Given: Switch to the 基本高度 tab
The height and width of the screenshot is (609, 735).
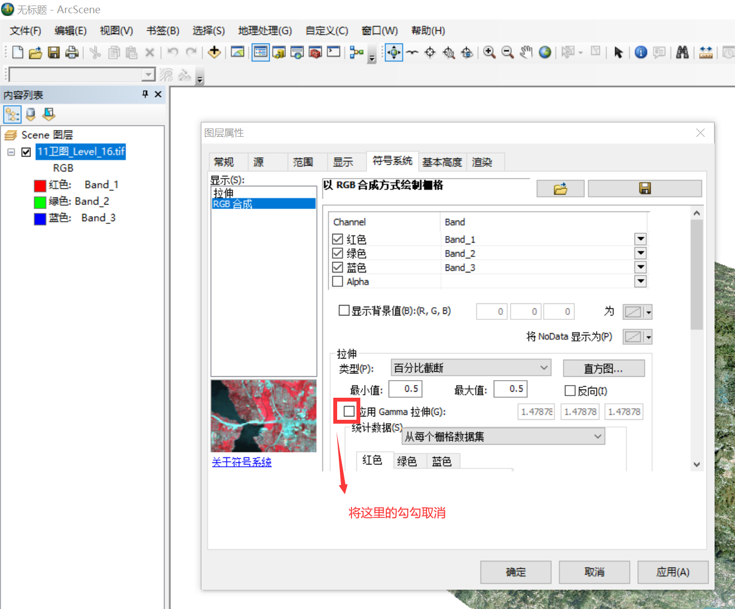Looking at the screenshot, I should click(x=442, y=161).
